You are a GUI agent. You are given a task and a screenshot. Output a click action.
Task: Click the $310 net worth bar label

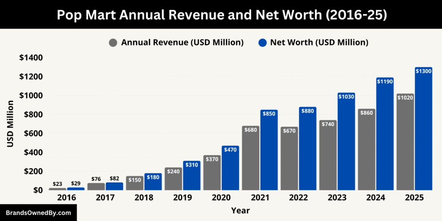click(x=192, y=165)
